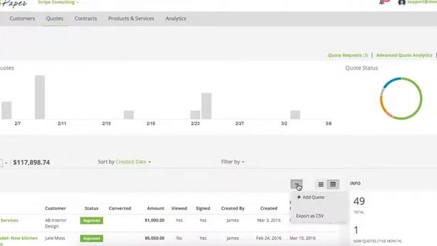
Task: Click the Created column header
Action: pos(268,208)
